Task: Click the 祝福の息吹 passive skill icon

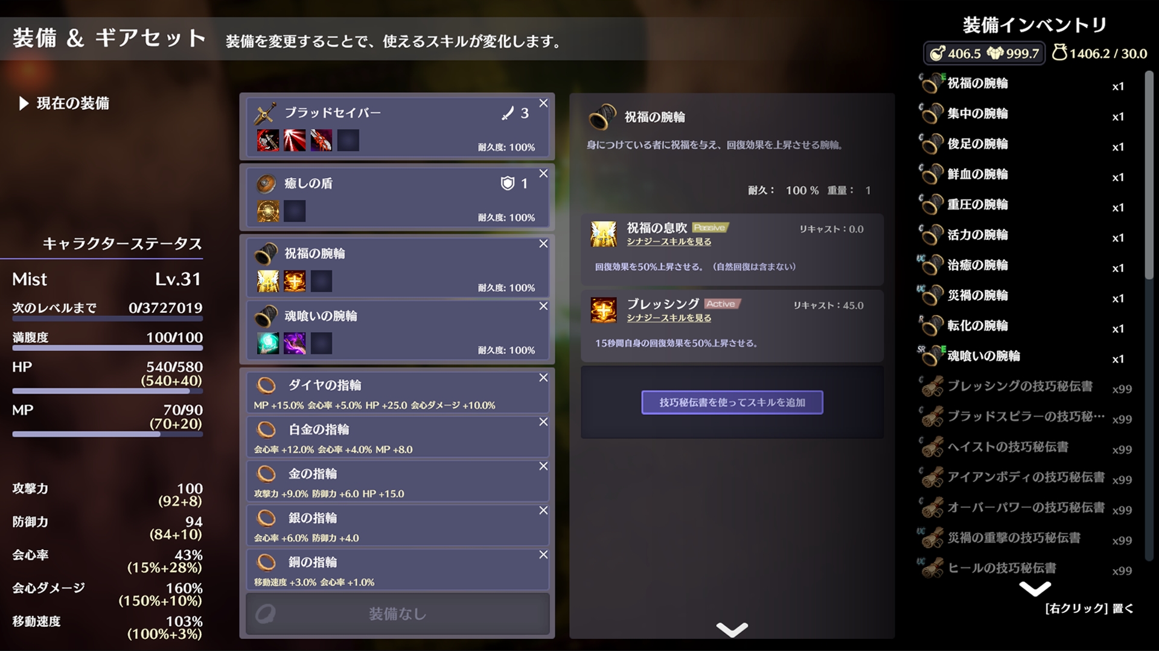Action: click(603, 234)
